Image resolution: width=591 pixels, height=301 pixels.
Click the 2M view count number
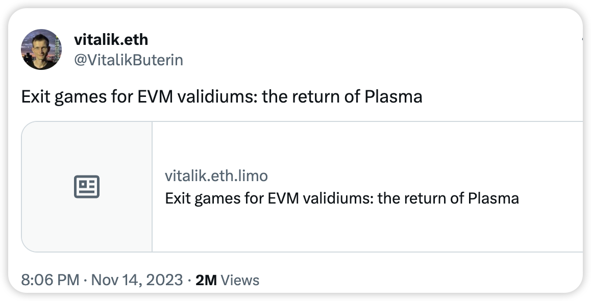click(x=206, y=280)
